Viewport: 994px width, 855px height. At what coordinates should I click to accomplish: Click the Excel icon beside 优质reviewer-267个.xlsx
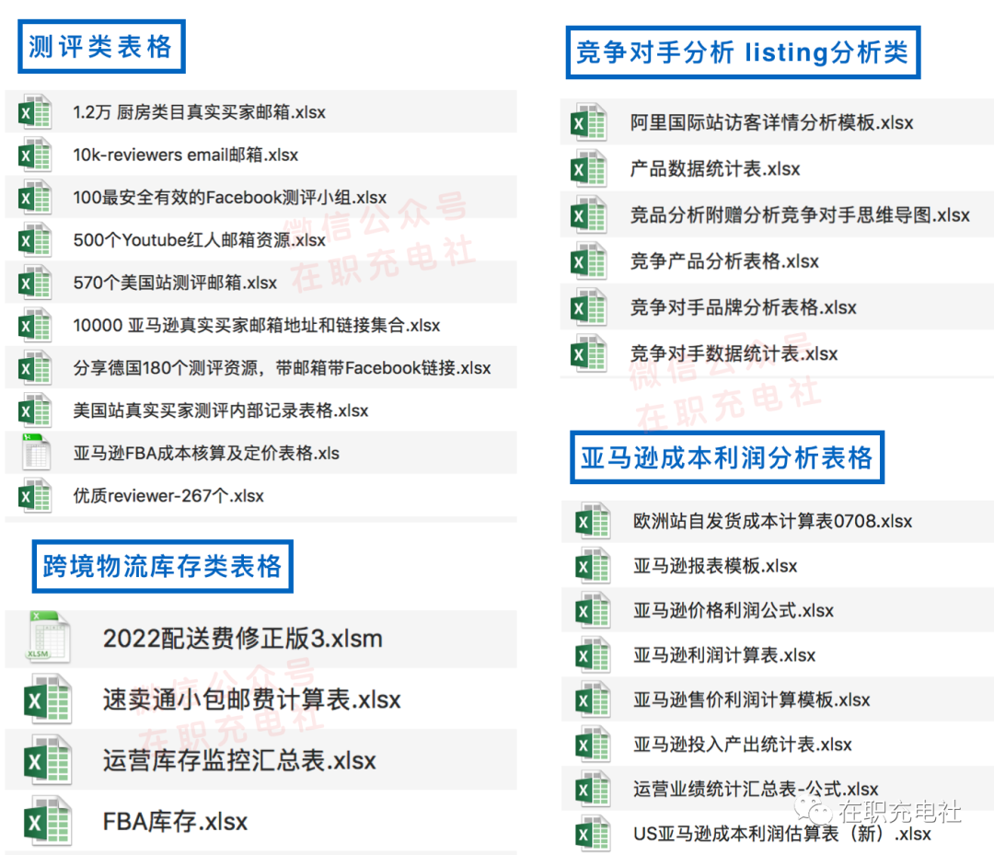click(35, 496)
